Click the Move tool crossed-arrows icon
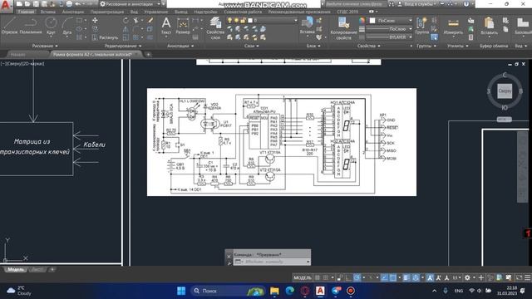The height and width of the screenshot is (299, 532). [x=95, y=20]
